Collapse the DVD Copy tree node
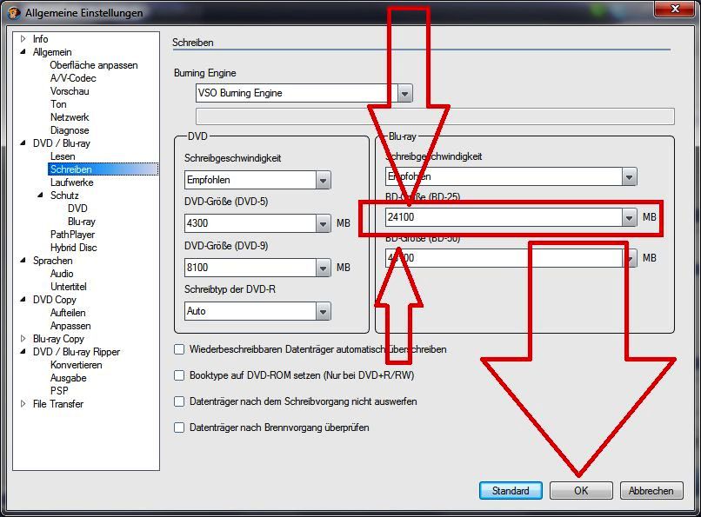Screen dimensions: 701x517 pyautogui.click(x=23, y=299)
